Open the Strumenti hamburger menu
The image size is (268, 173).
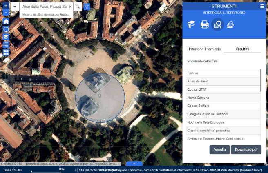pos(262,6)
